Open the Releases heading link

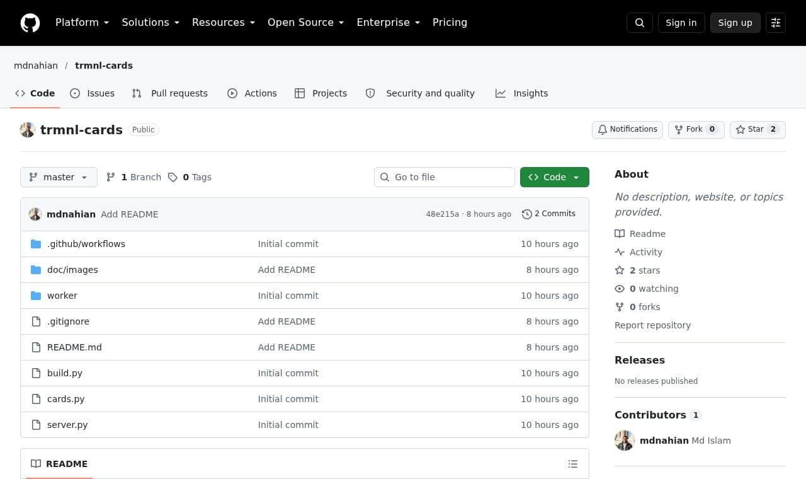coord(640,360)
